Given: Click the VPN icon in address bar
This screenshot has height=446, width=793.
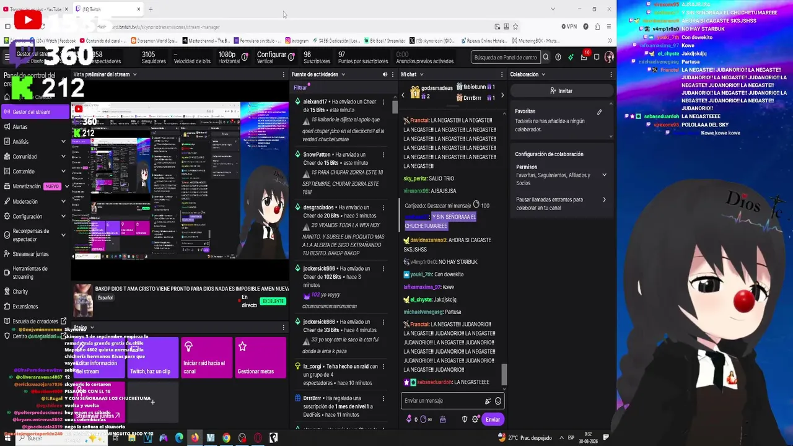Looking at the screenshot, I should point(569,27).
